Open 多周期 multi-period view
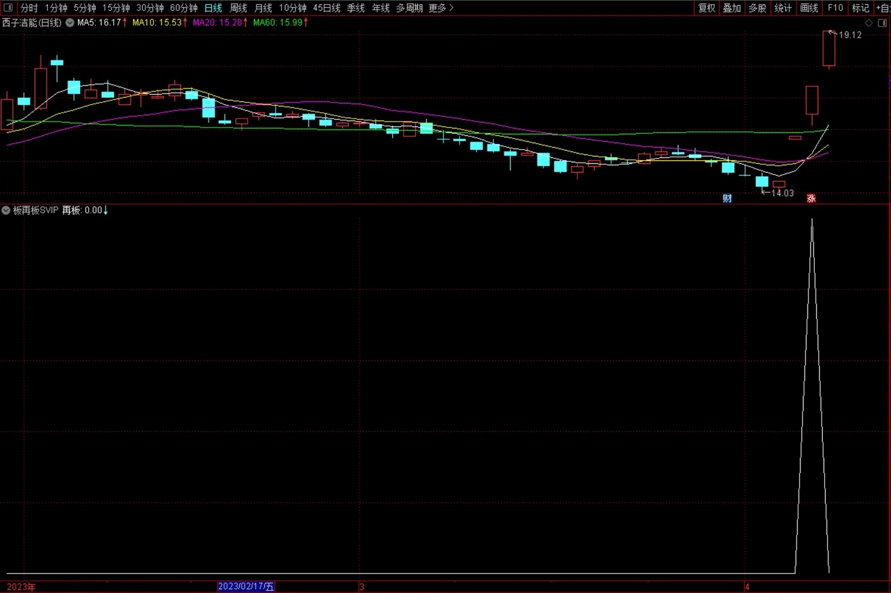This screenshot has height=593, width=891. pyautogui.click(x=409, y=8)
